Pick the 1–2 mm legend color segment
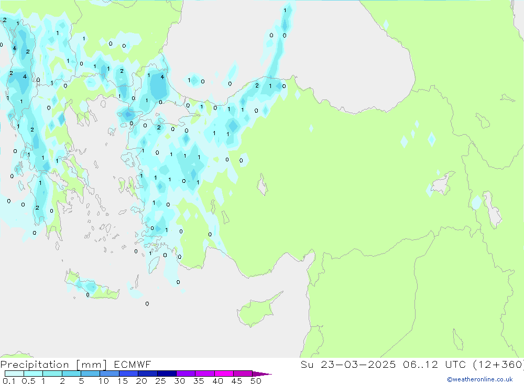524x384 pixels. (52, 374)
